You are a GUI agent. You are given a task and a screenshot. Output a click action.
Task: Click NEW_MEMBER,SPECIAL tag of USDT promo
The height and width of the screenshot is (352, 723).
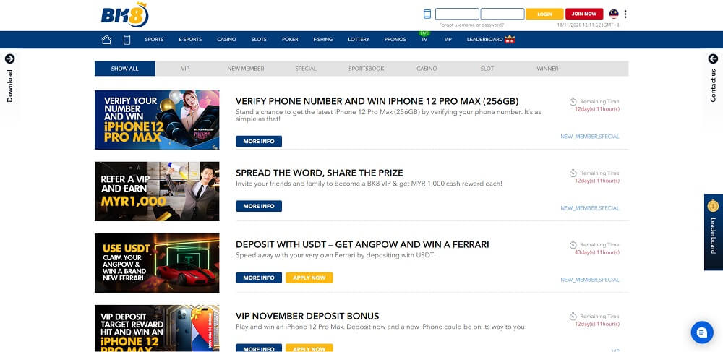tap(590, 280)
